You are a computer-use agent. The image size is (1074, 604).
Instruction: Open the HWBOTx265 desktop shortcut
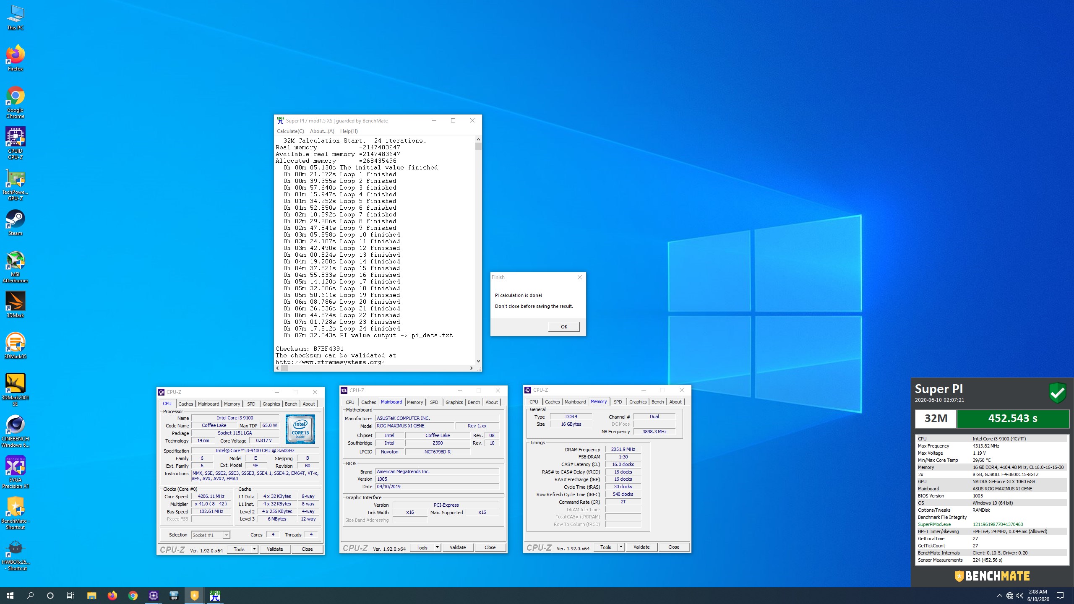pos(16,555)
